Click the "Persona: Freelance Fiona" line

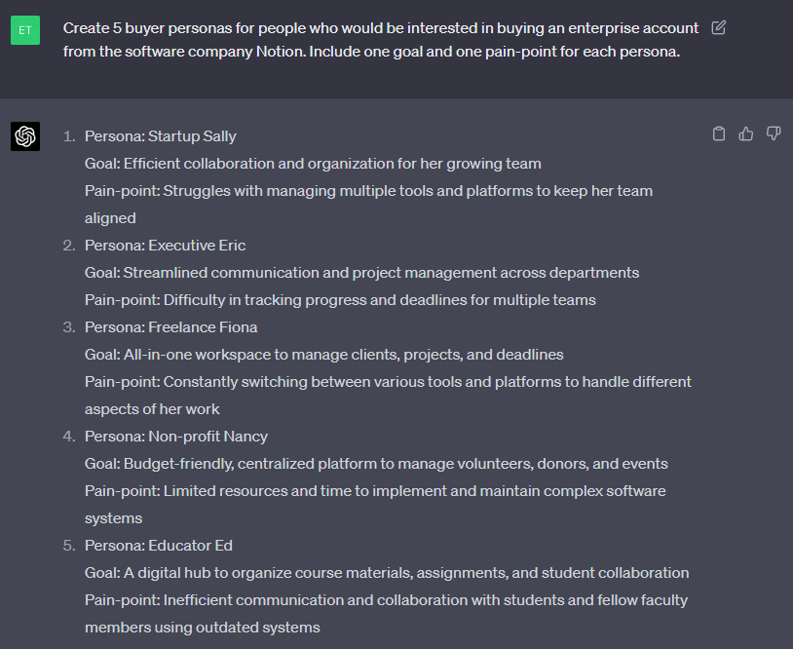tap(170, 327)
